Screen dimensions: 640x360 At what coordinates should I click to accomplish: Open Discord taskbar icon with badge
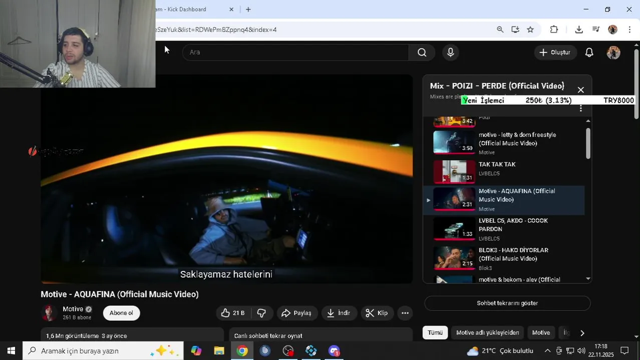tap(334, 351)
